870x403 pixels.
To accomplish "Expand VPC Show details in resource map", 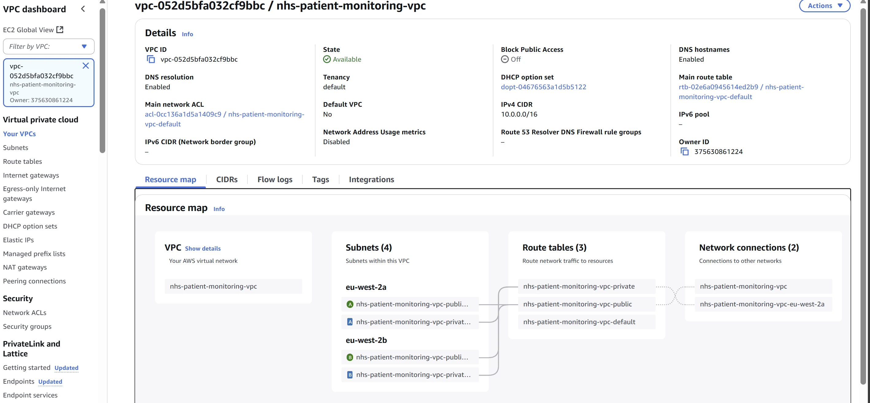I will [203, 248].
